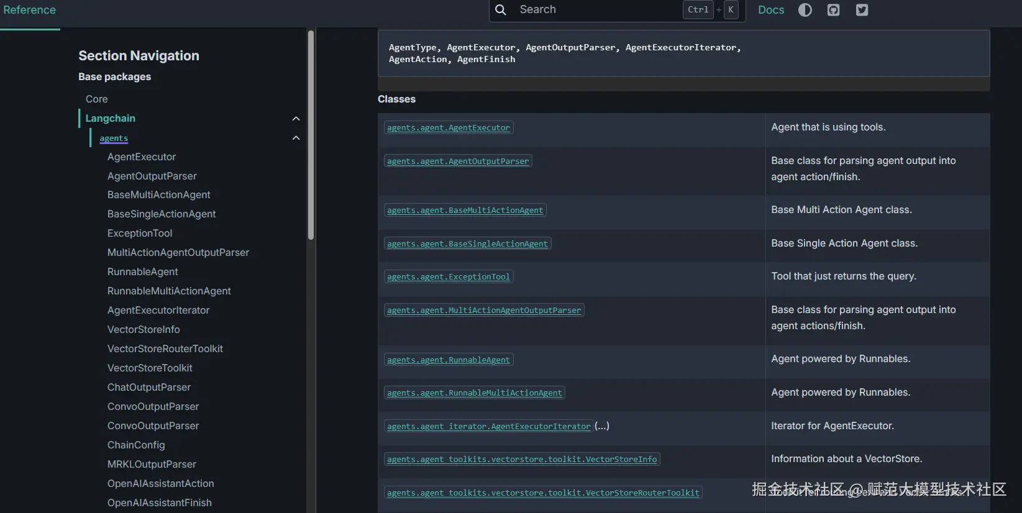Open VectorStoreInfo in the sidebar
Viewport: 1022px width, 513px height.
click(x=144, y=329)
